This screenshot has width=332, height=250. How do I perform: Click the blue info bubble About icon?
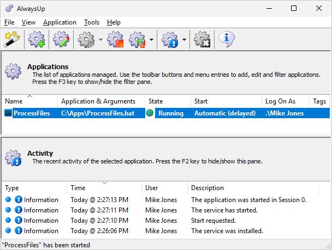tap(227, 39)
